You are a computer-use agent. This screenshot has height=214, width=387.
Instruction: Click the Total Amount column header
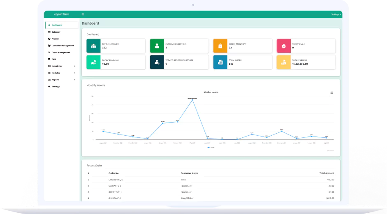point(327,173)
